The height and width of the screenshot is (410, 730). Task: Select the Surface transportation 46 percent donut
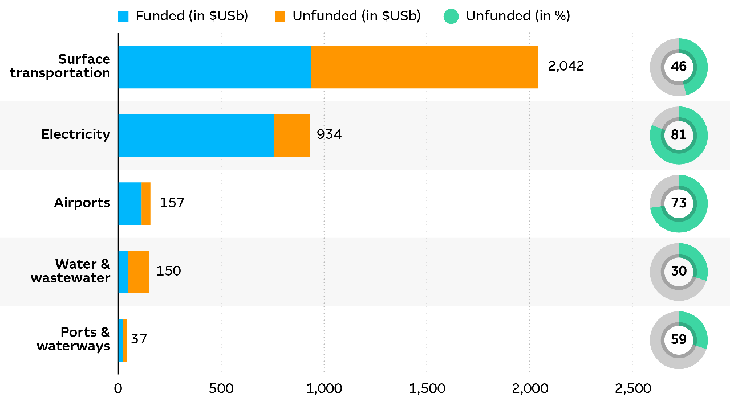point(679,67)
